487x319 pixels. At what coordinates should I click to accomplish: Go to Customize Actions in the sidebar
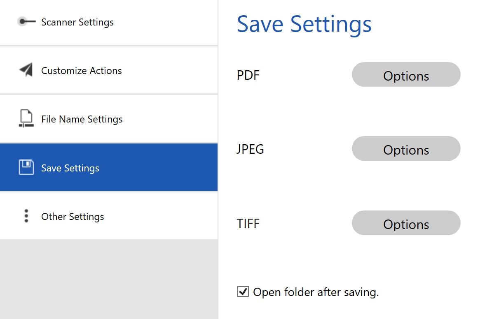click(x=82, y=71)
